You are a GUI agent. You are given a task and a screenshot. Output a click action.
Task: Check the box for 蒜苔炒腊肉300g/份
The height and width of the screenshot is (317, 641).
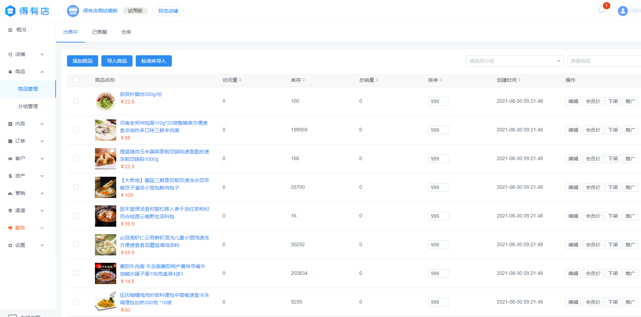click(x=76, y=101)
